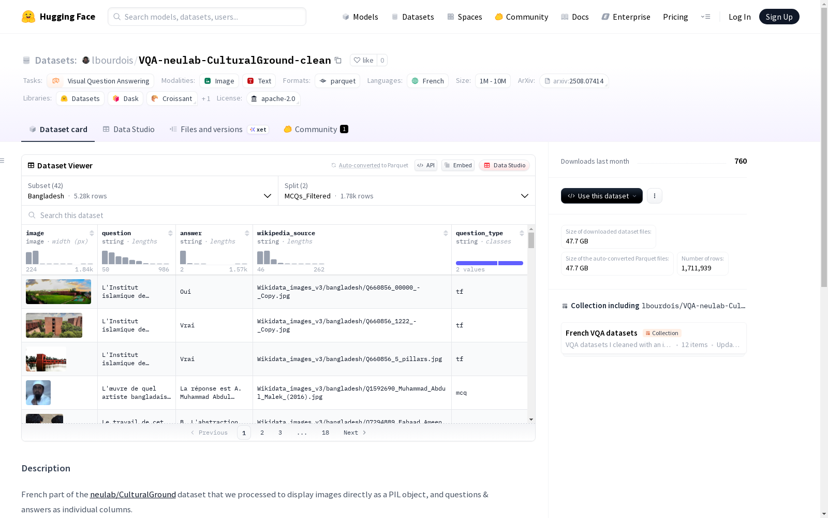The width and height of the screenshot is (828, 518).
Task: Open the navigation overflow menu icon
Action: point(705,17)
